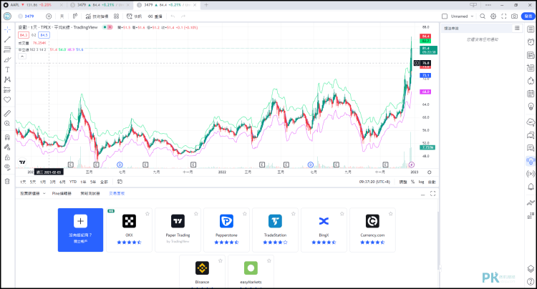
Task: Toggle magnet mode in left toolbar
Action: pyautogui.click(x=7, y=137)
